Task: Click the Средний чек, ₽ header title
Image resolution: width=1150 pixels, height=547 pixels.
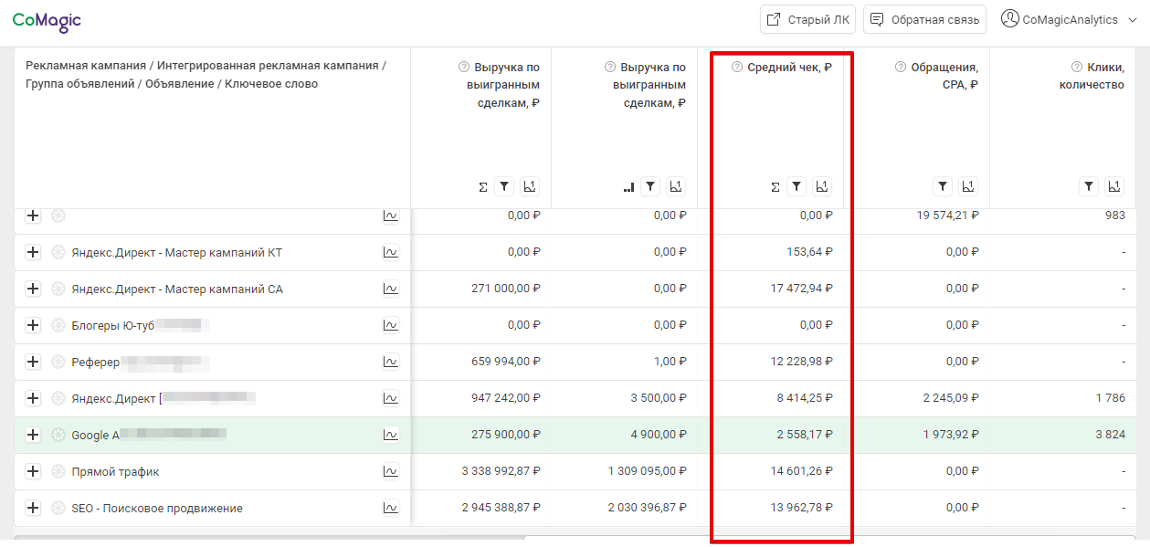Action: coord(790,67)
